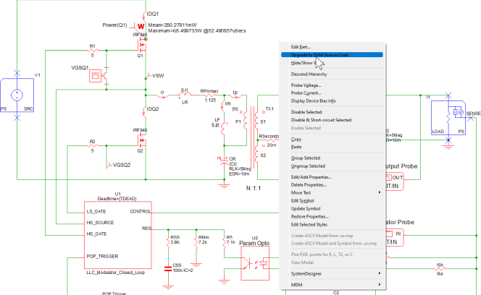Viewport: 481px width, 295px height.
Task: Click Display Device Bias Info
Action: tap(313, 101)
